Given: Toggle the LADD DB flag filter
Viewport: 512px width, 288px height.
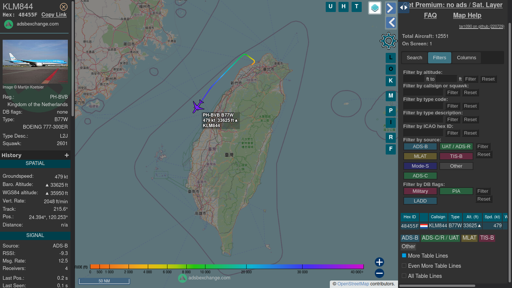Looking at the screenshot, I should 420,201.
